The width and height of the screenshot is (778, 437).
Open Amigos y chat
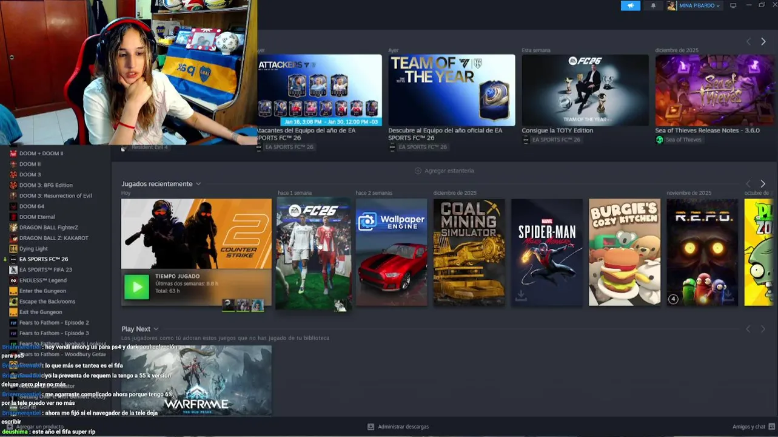point(749,427)
